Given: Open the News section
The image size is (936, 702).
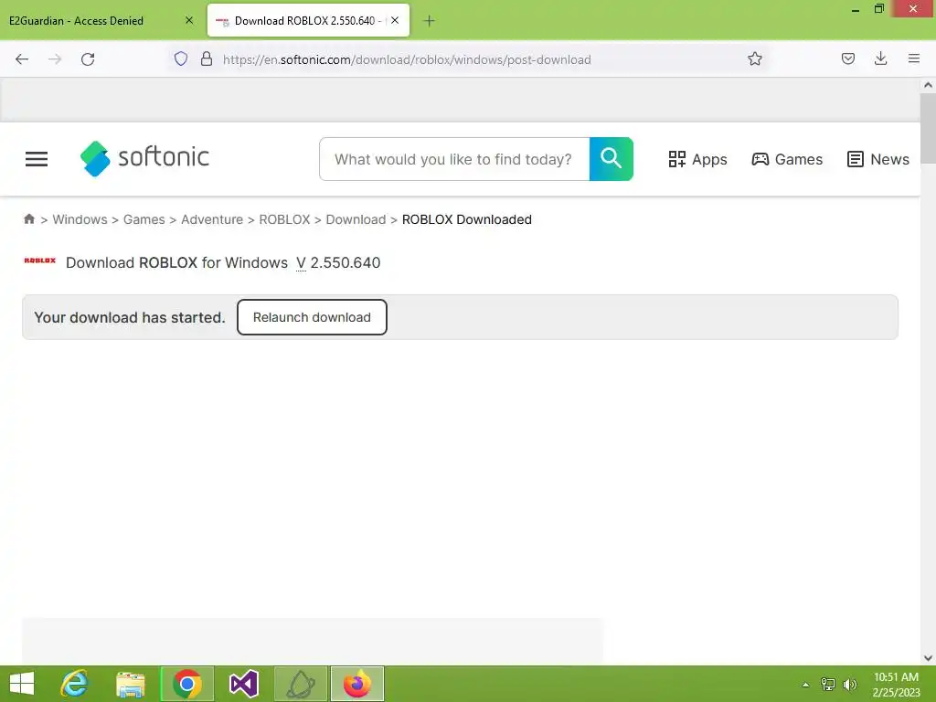Looking at the screenshot, I should 878,159.
